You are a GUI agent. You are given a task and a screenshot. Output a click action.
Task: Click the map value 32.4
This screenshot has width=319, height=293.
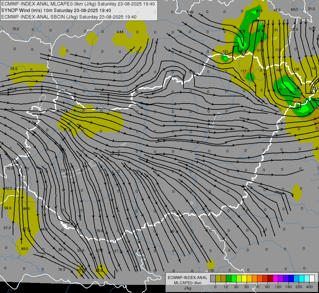tap(260, 31)
